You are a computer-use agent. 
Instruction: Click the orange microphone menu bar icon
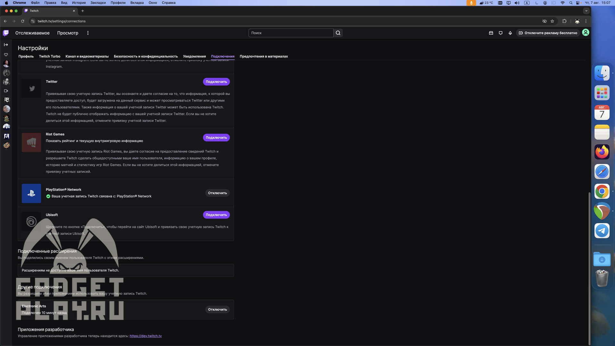pos(471,3)
